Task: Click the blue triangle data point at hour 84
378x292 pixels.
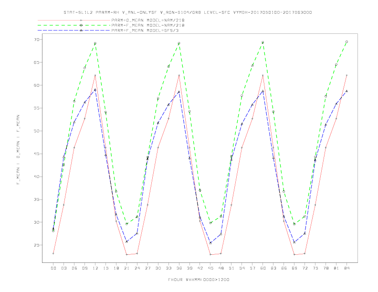Action: pos(347,91)
